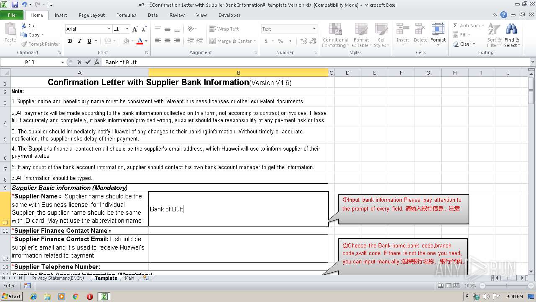Decrease font size with Shrink Font icon
Viewport: 536px width, 302px height.
(144, 29)
